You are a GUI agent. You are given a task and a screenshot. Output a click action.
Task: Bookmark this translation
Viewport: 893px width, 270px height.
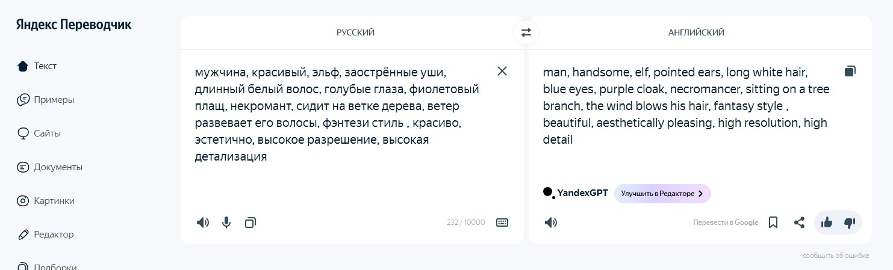774,222
